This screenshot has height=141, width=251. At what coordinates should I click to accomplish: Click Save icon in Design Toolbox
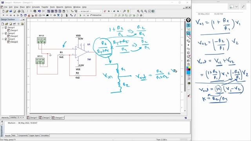(x=11, y=24)
